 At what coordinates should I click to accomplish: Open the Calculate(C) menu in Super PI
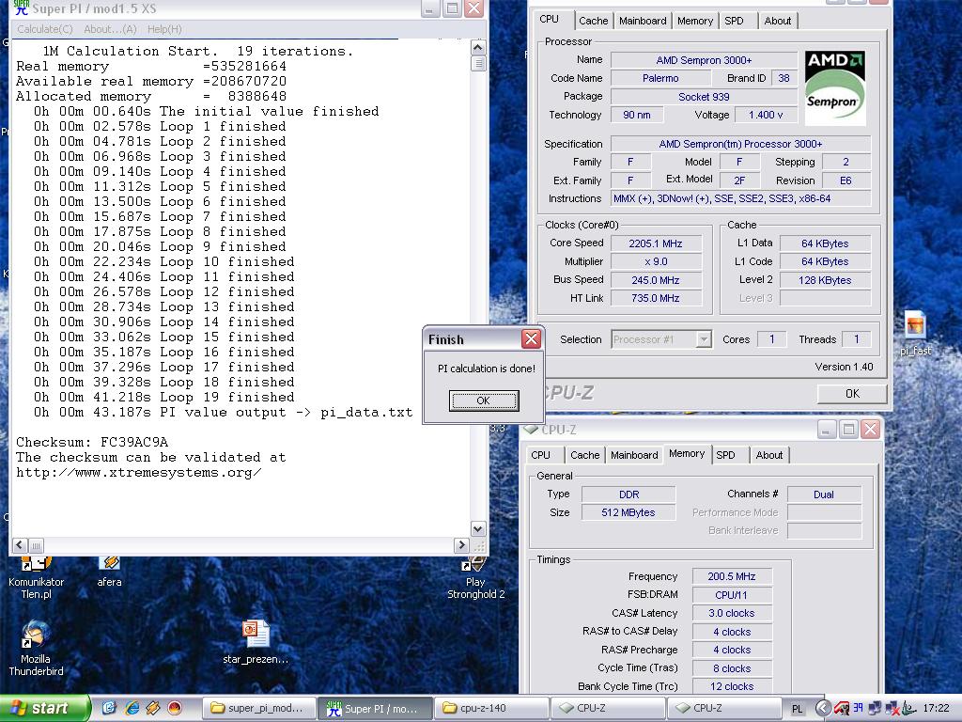[45, 29]
